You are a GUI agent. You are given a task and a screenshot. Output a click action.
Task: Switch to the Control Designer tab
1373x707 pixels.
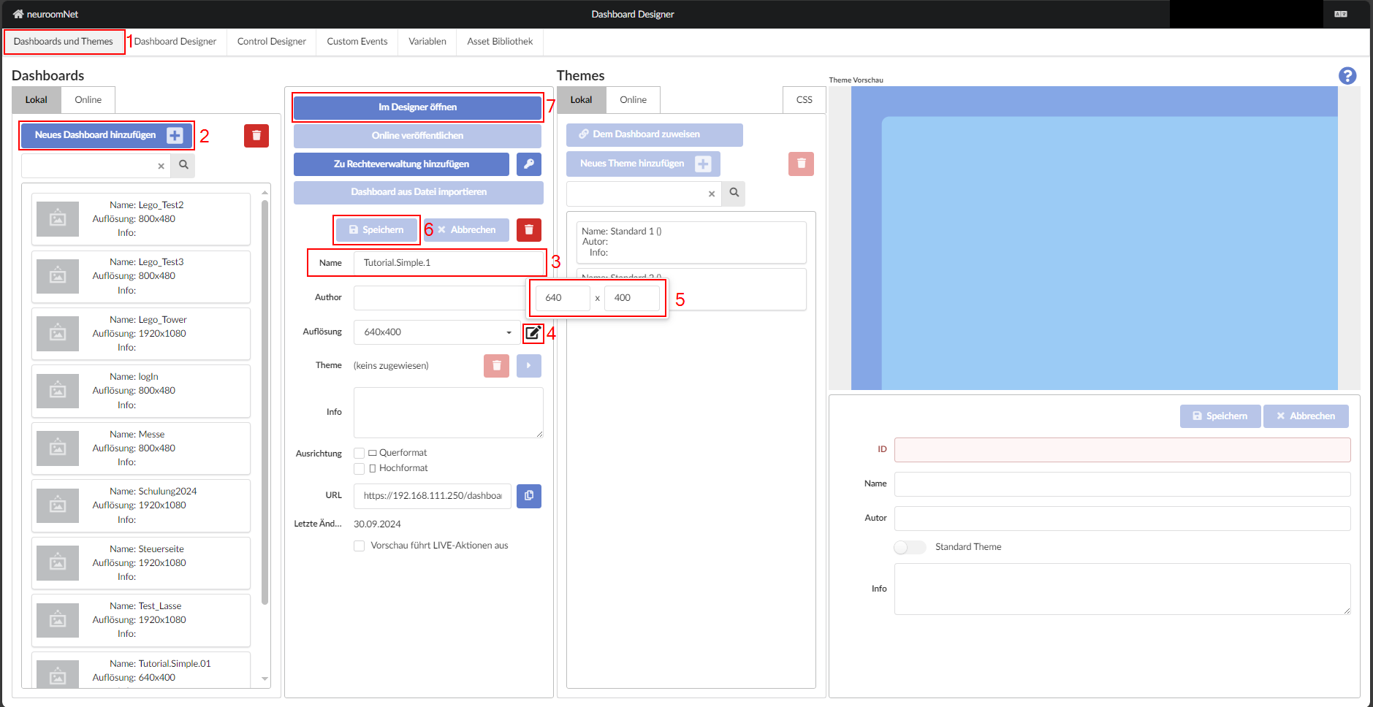coord(271,42)
